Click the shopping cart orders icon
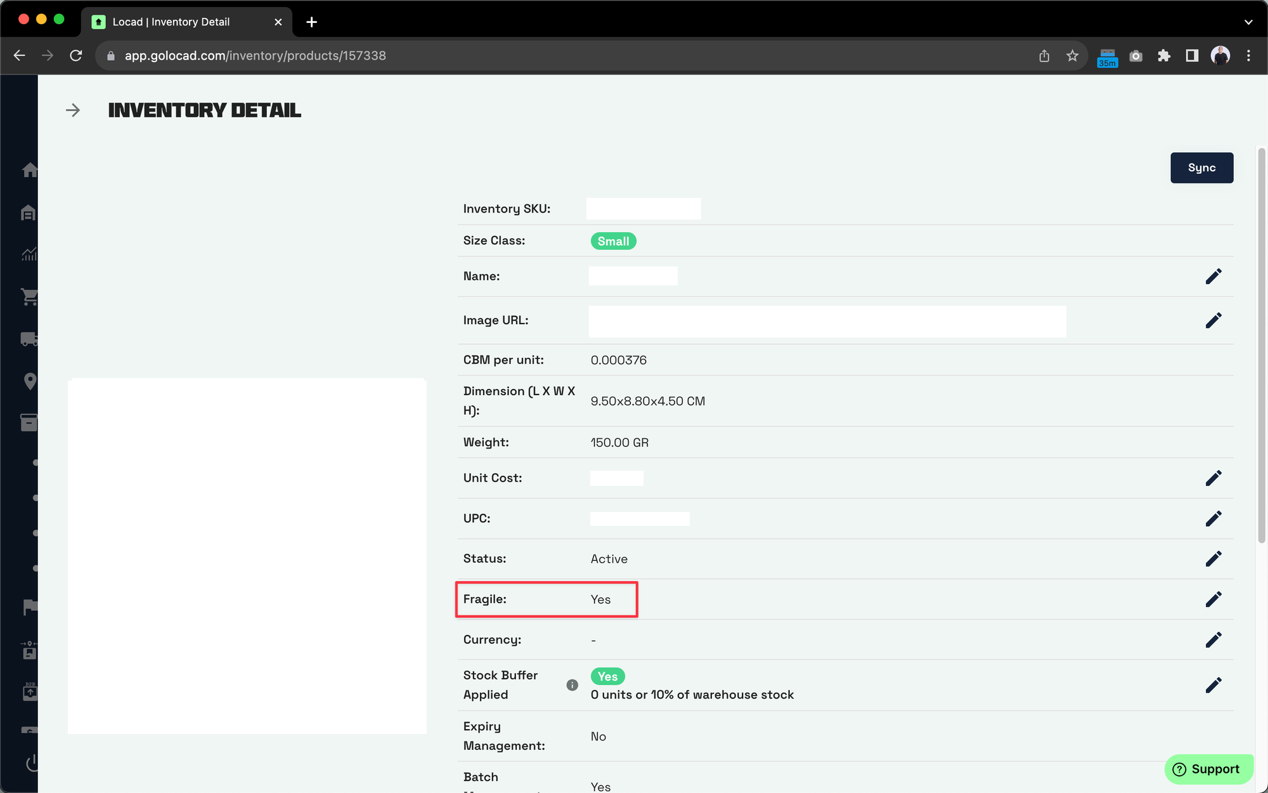The width and height of the screenshot is (1268, 793). coord(29,297)
